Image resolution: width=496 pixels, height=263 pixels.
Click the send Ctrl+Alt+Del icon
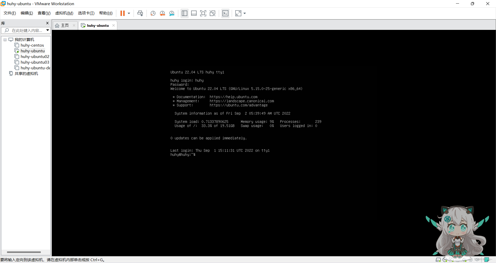(x=140, y=13)
